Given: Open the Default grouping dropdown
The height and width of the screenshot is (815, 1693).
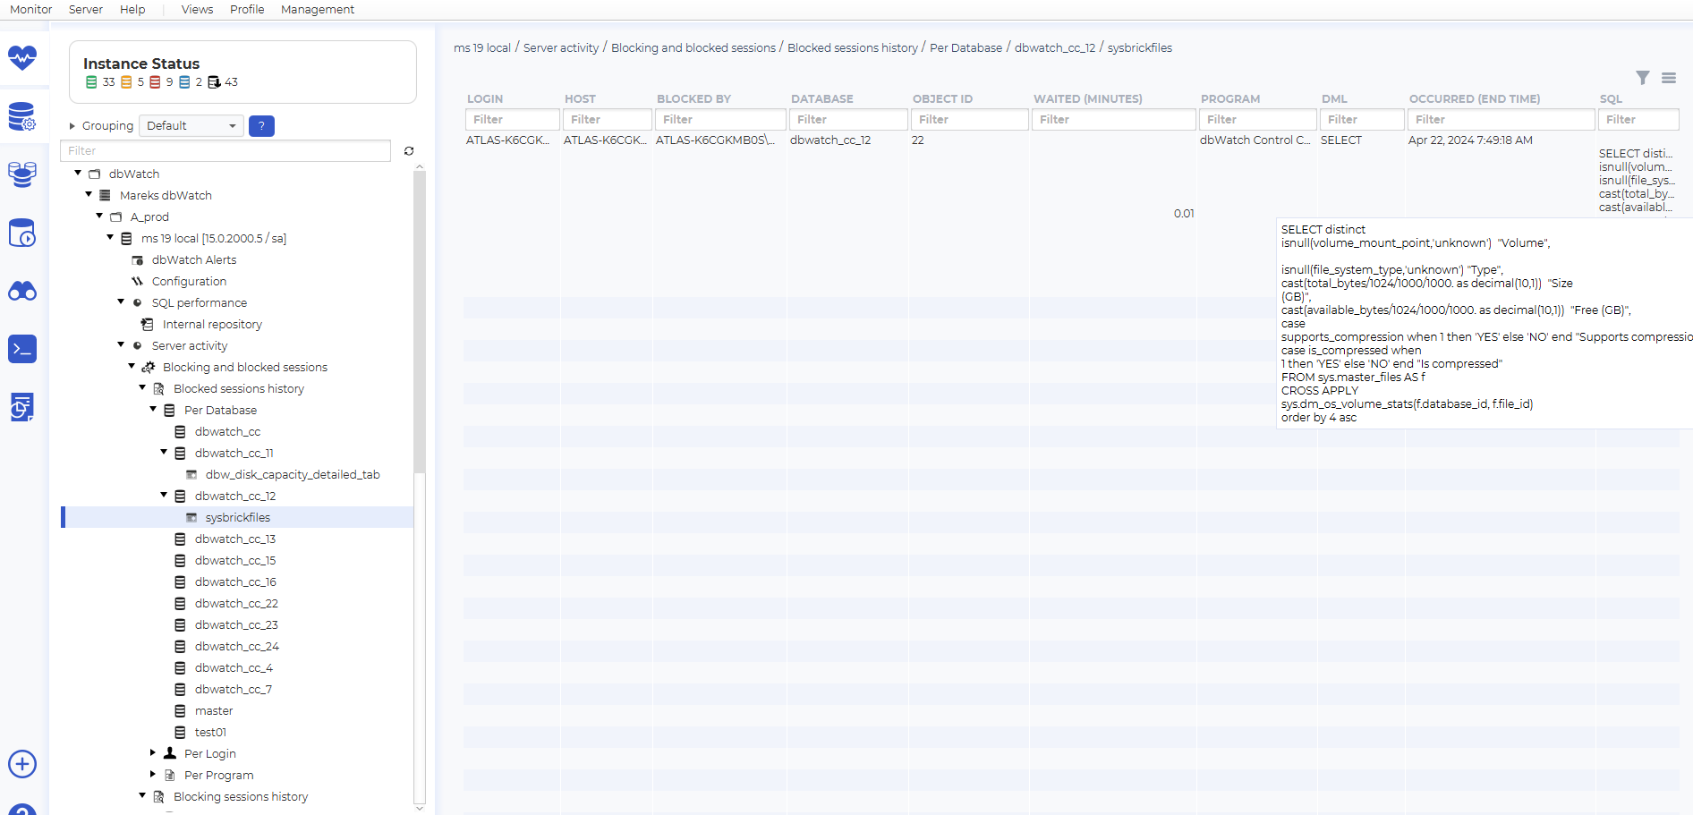Looking at the screenshot, I should tap(191, 125).
